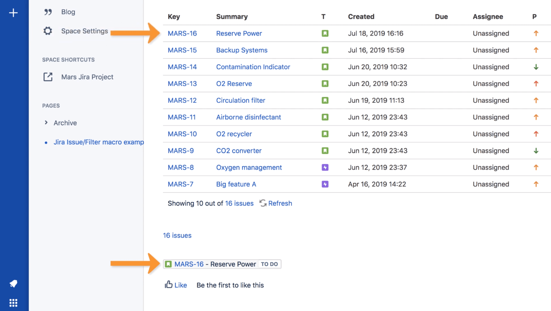Click the purple epic icon for MARS-8
The height and width of the screenshot is (311, 551).
pos(325,167)
